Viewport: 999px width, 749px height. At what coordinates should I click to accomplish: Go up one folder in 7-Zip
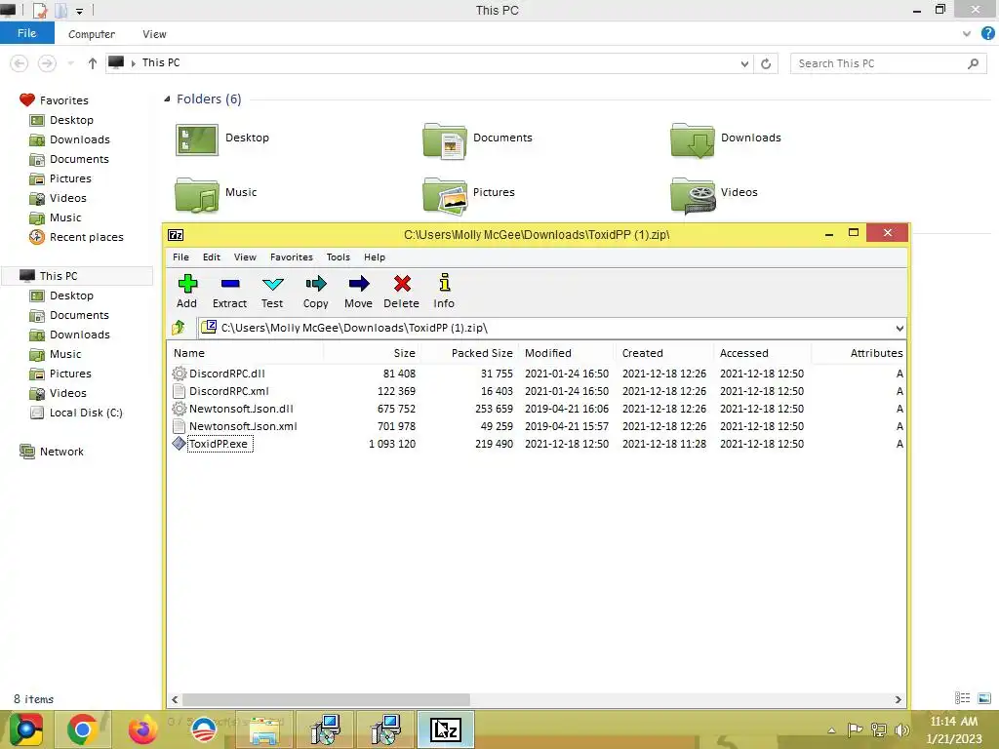click(x=179, y=328)
